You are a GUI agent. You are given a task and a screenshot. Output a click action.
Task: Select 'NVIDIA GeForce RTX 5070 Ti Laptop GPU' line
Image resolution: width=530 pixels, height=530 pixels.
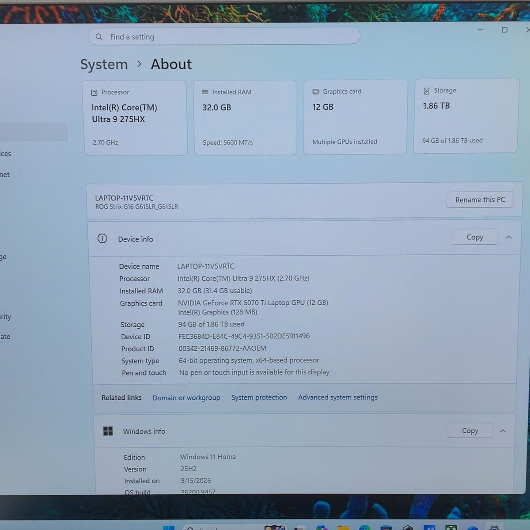coord(253,303)
